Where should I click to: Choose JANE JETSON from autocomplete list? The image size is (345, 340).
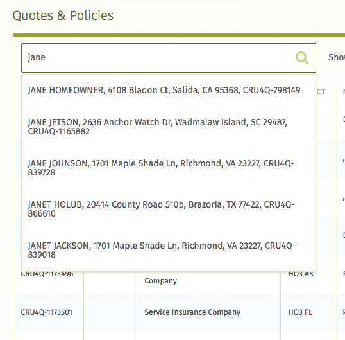pyautogui.click(x=169, y=127)
